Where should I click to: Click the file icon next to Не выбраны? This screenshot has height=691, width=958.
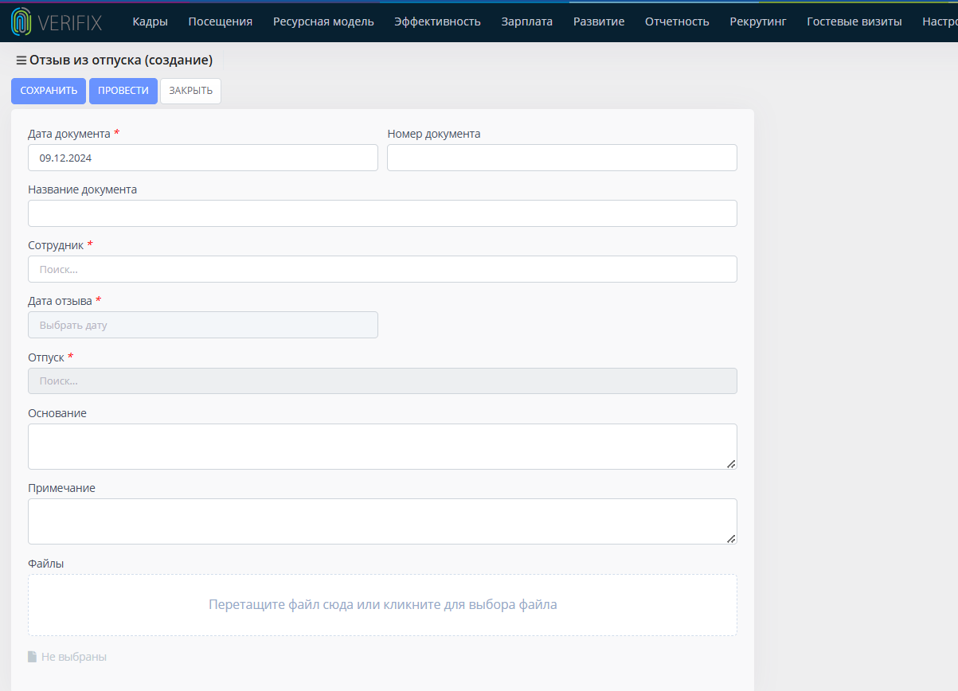pyautogui.click(x=32, y=657)
